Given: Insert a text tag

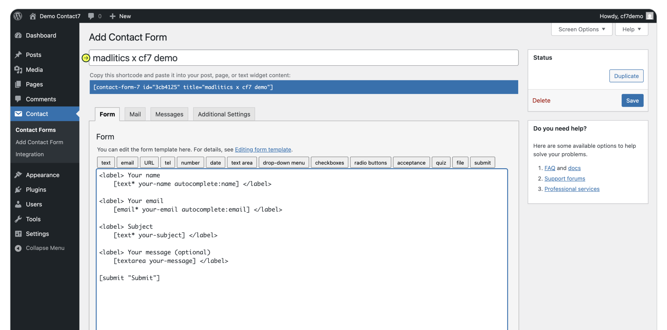Looking at the screenshot, I should pyautogui.click(x=106, y=162).
